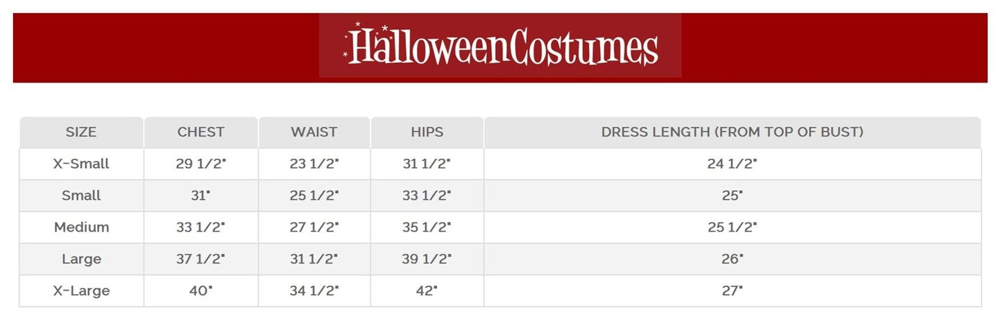
Task: Click the X-Small chest value 29 1/2"
Action: [x=201, y=164]
